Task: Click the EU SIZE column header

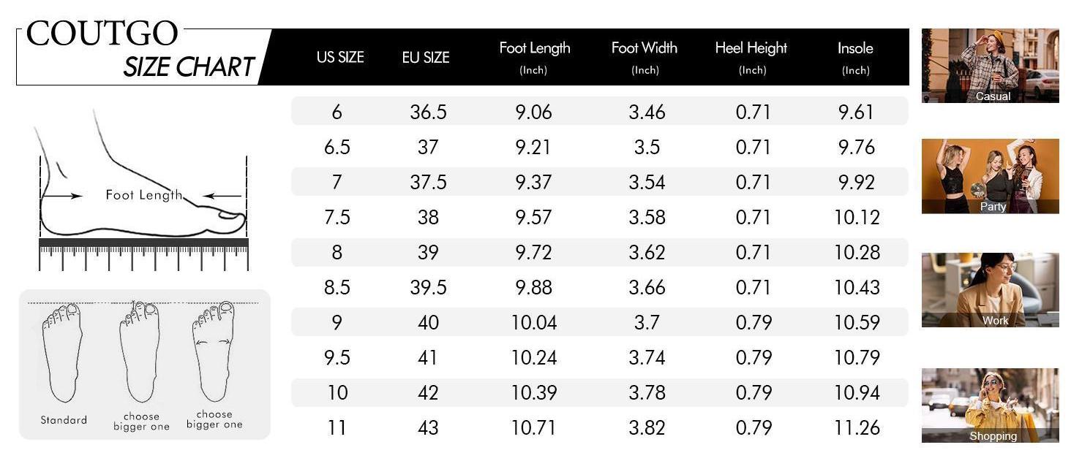Action: [x=426, y=57]
